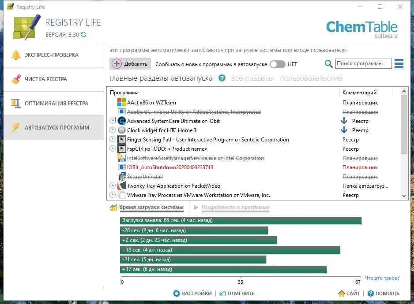Click the Clock widget for HTC Home icon
The image size is (414, 304).
122,130
